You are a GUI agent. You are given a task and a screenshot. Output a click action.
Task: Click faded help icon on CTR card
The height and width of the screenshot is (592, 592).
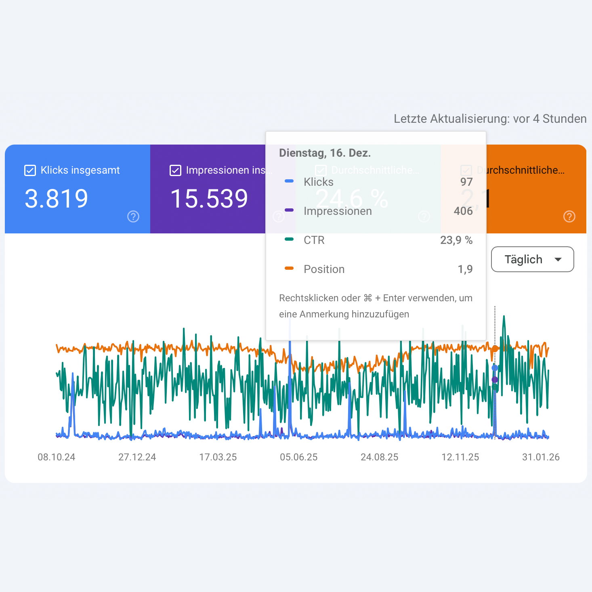point(424,217)
